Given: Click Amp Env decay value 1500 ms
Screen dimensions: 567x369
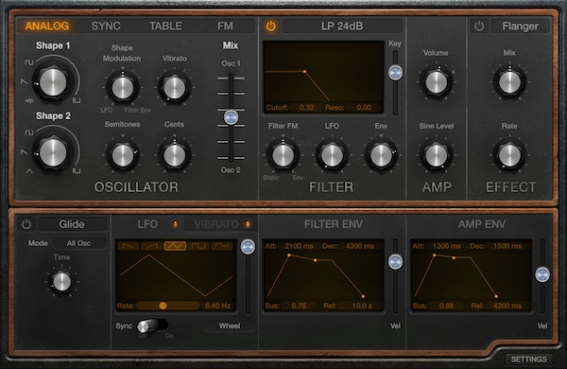Looking at the screenshot, I should [507, 246].
